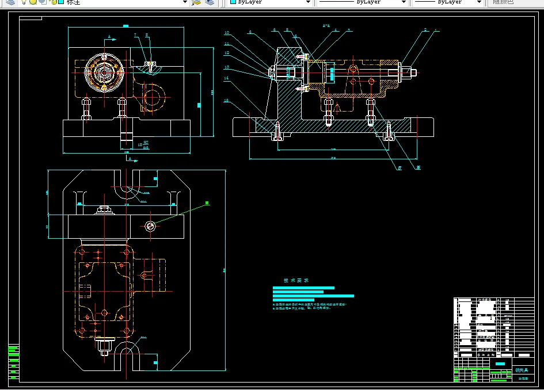Click the cyan layer color swatch beside 标注

click(x=61, y=2)
